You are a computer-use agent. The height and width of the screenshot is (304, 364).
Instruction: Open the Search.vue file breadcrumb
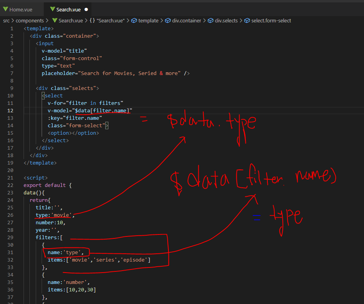click(71, 21)
